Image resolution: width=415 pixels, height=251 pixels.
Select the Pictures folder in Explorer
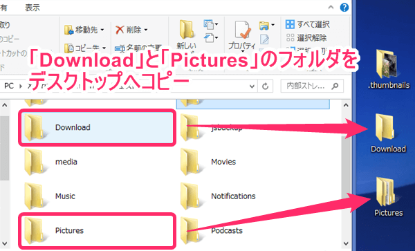point(97,231)
